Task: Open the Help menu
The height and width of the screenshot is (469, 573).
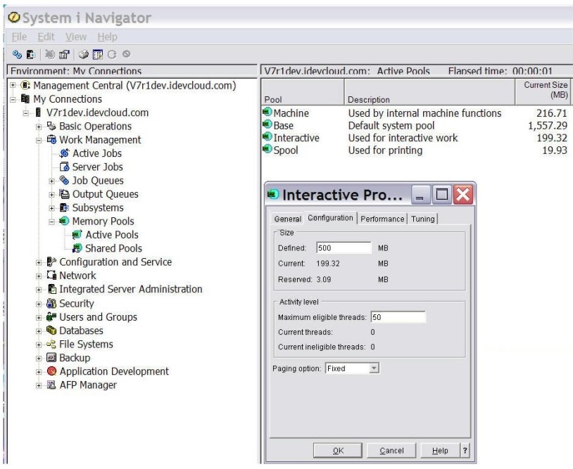Action: pyautogui.click(x=108, y=37)
